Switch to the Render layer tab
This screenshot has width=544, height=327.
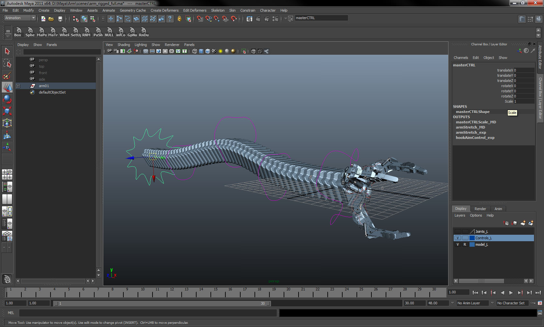click(x=480, y=209)
